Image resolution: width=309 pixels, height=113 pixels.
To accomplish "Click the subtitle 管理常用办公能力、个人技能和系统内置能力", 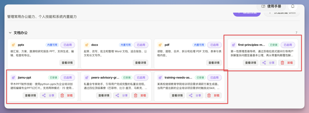I will point(42,17).
